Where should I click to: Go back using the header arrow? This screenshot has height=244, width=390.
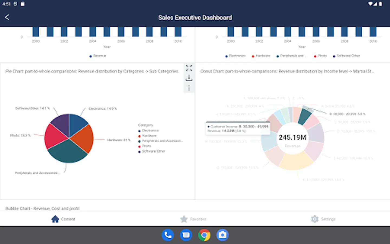[x=7, y=17]
